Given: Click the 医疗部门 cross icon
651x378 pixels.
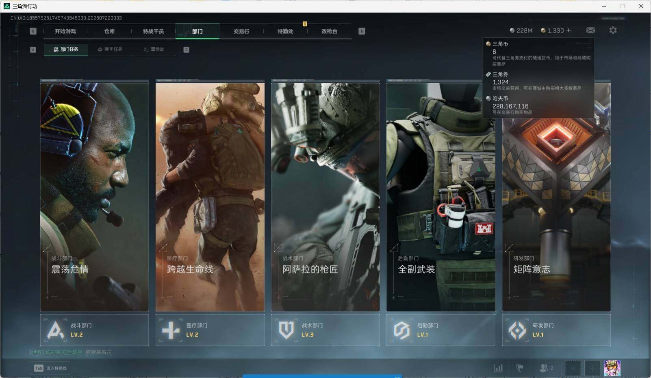Looking at the screenshot, I should (x=171, y=330).
